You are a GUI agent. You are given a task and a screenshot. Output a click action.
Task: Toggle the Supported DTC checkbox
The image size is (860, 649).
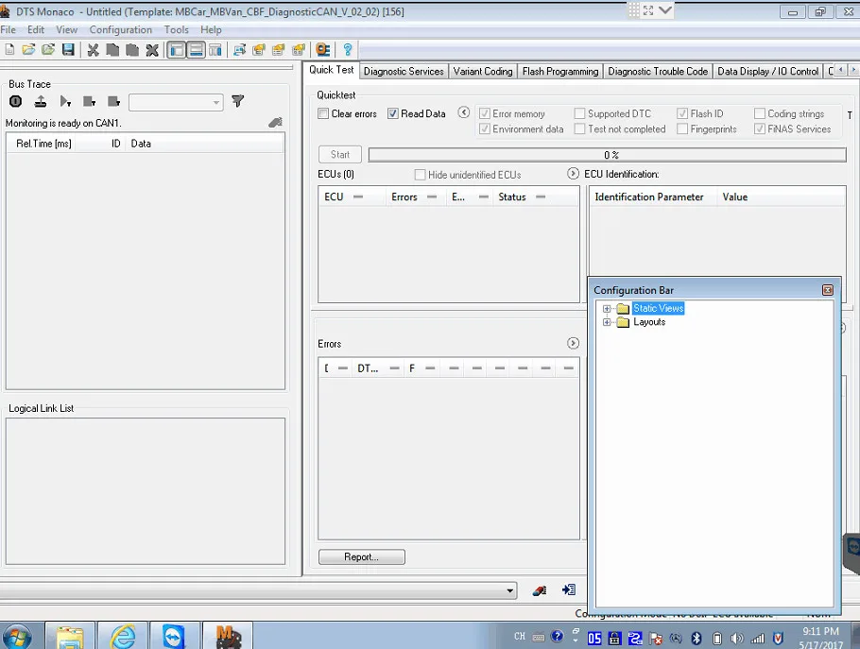click(579, 113)
